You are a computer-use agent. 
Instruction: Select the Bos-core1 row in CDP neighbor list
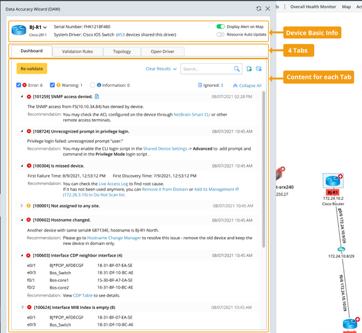[80, 280]
